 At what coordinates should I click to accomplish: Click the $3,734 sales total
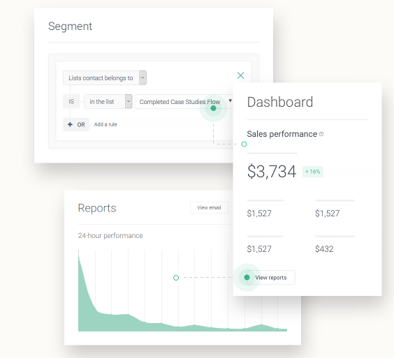tap(272, 172)
